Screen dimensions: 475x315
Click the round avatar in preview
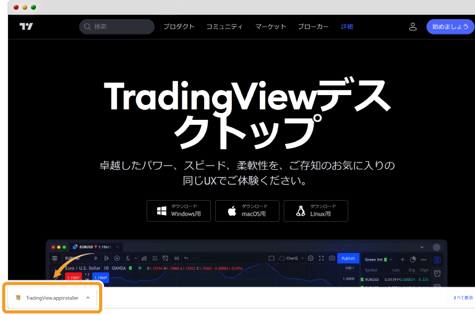pos(437,247)
